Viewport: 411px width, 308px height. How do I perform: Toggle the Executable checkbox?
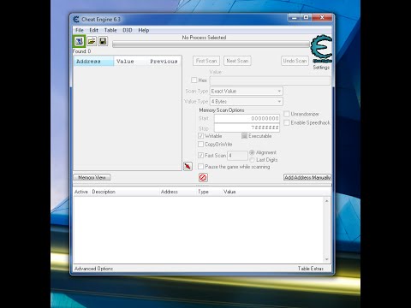click(244, 136)
